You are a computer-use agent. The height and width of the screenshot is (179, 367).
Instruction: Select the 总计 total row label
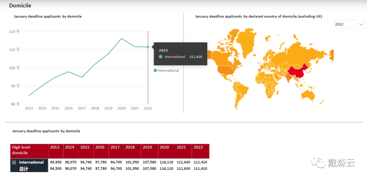tap(24, 169)
